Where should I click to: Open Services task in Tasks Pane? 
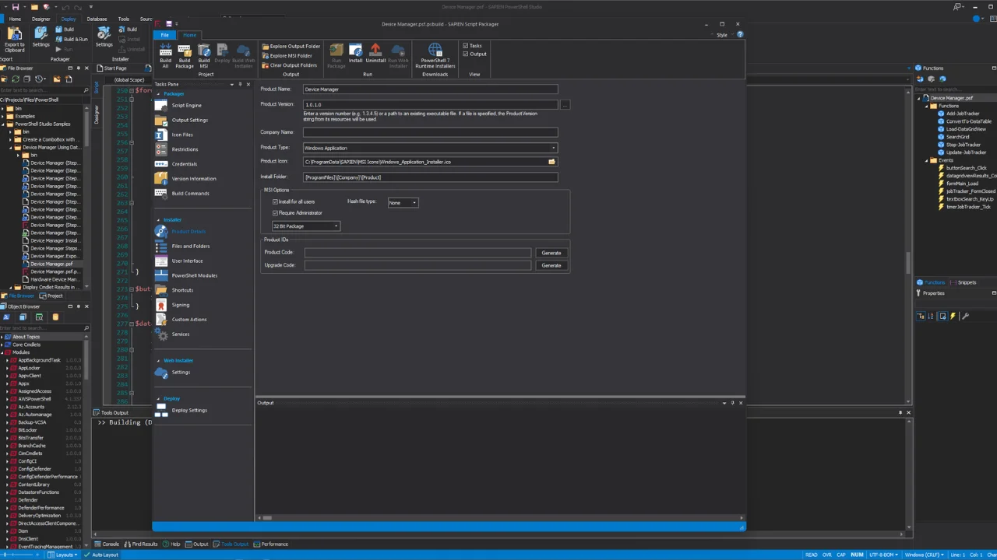180,334
